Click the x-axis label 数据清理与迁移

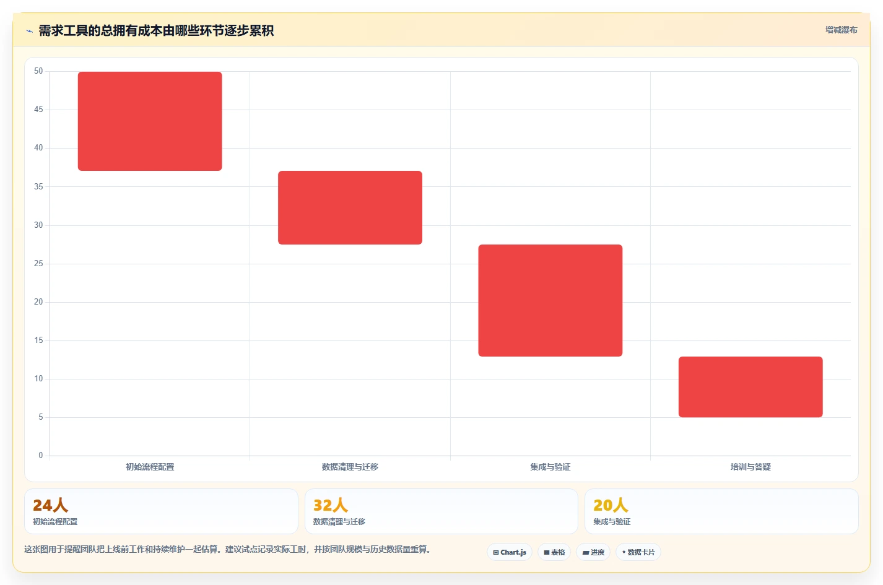coord(350,467)
